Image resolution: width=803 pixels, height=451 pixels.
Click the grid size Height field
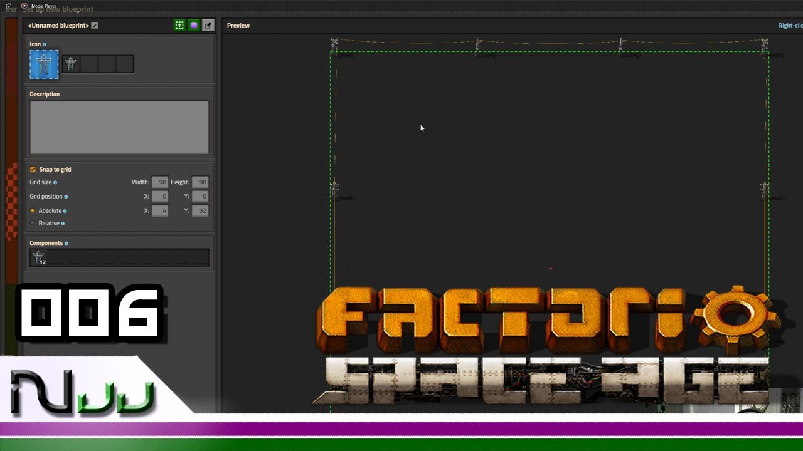200,182
